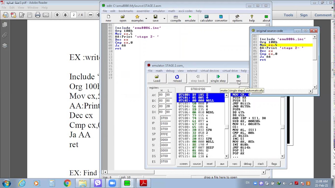Click the flags button in emulator

click(274, 164)
